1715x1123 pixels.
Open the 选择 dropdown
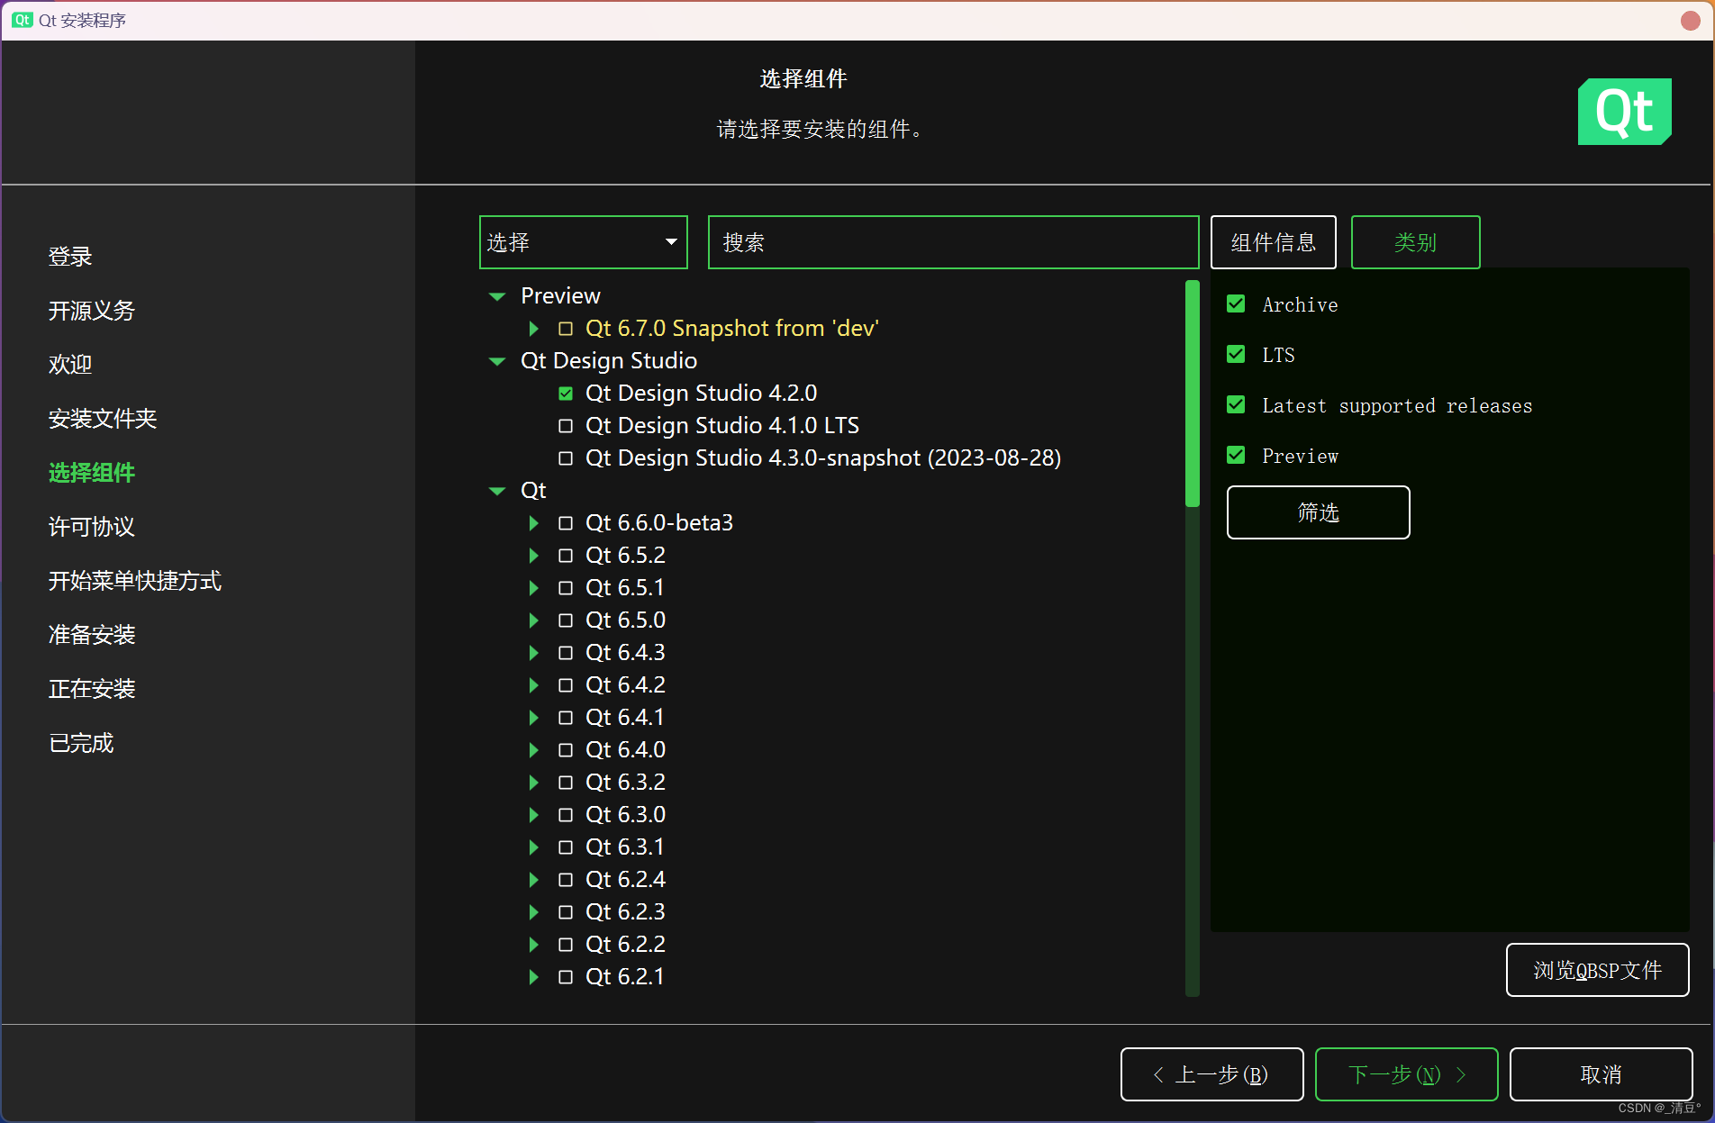tap(583, 242)
